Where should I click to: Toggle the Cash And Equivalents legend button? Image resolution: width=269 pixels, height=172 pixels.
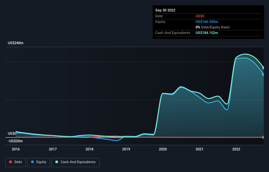coord(75,162)
